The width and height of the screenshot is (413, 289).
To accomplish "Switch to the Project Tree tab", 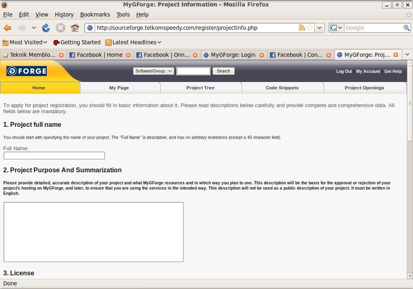I will click(200, 88).
